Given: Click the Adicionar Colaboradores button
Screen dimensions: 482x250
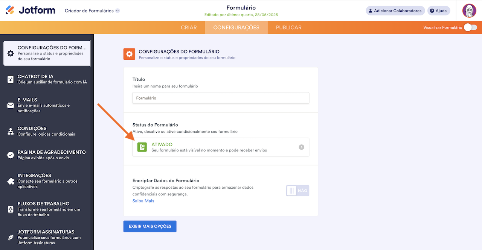Looking at the screenshot, I should [x=395, y=11].
